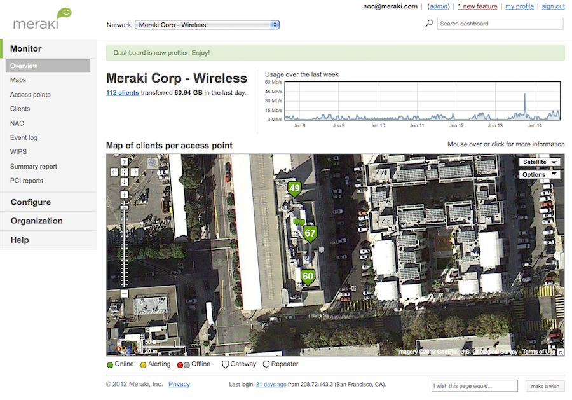Navigate to NAC in the sidebar
572x400 pixels.
(x=17, y=123)
